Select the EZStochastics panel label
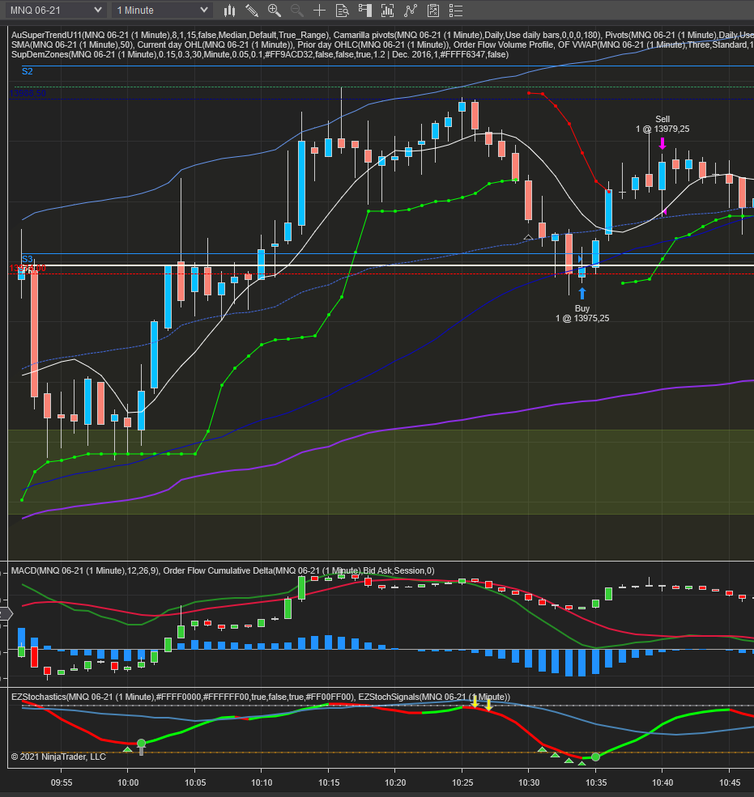Image resolution: width=754 pixels, height=797 pixels. click(x=183, y=697)
